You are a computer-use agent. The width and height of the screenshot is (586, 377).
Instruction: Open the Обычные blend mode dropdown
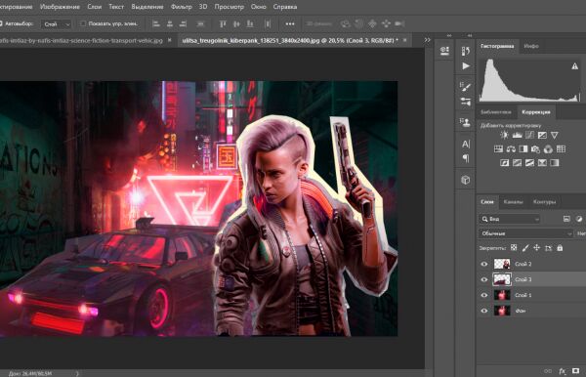(525, 233)
